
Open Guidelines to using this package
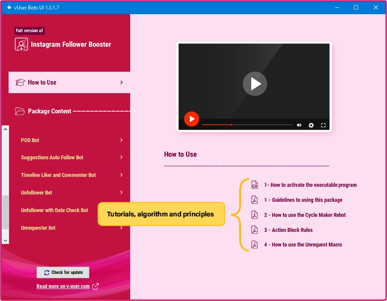tap(303, 200)
